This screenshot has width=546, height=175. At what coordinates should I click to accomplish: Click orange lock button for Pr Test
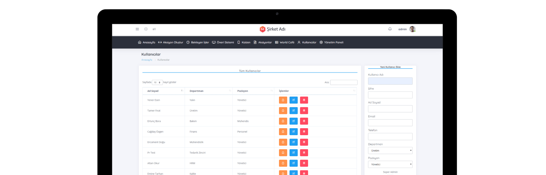(283, 153)
